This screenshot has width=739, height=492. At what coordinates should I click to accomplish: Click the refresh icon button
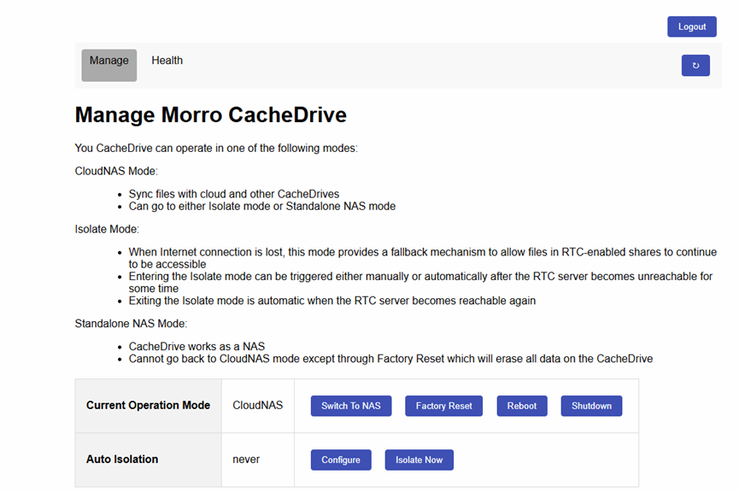[x=695, y=66]
